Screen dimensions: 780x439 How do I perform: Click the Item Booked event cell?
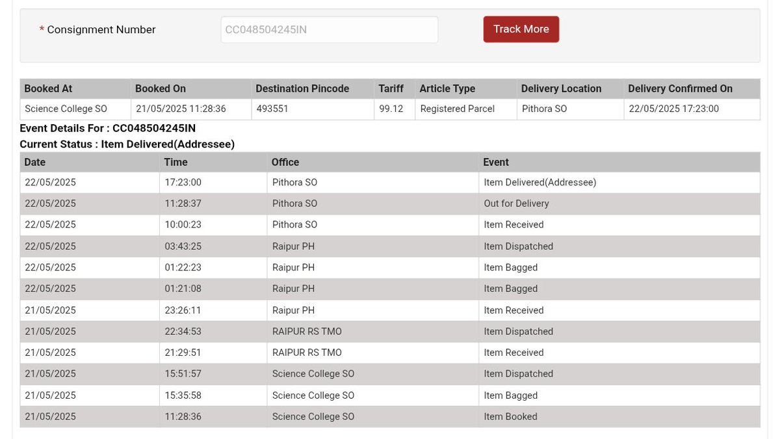(x=619, y=416)
